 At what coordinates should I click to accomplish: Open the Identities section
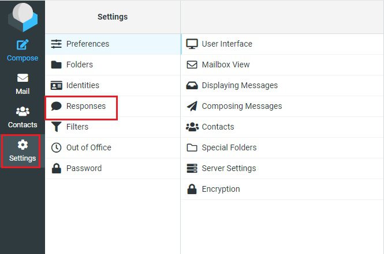(x=113, y=85)
